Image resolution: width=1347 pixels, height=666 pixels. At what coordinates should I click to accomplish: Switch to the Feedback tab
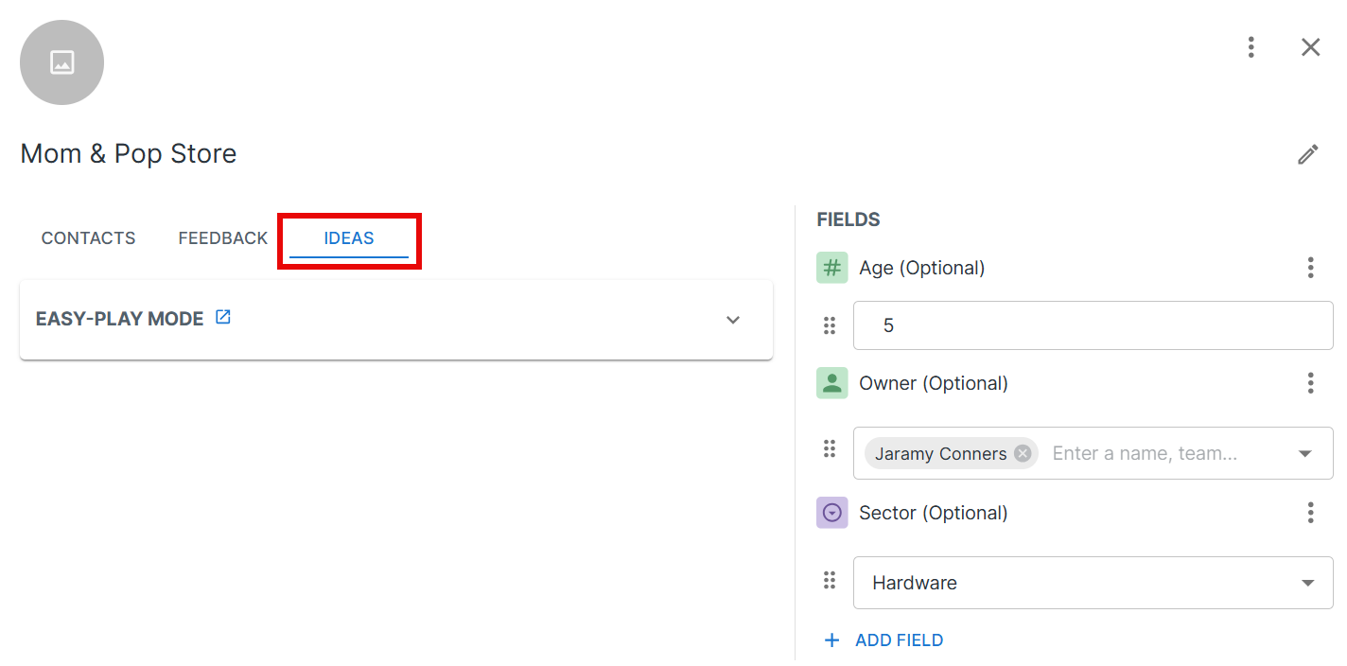[223, 238]
